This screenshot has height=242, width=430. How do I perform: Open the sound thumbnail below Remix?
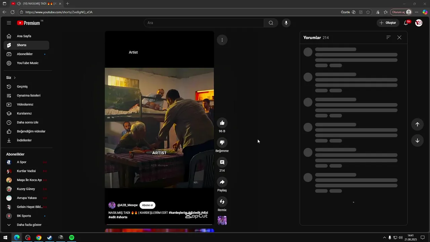[x=222, y=220]
